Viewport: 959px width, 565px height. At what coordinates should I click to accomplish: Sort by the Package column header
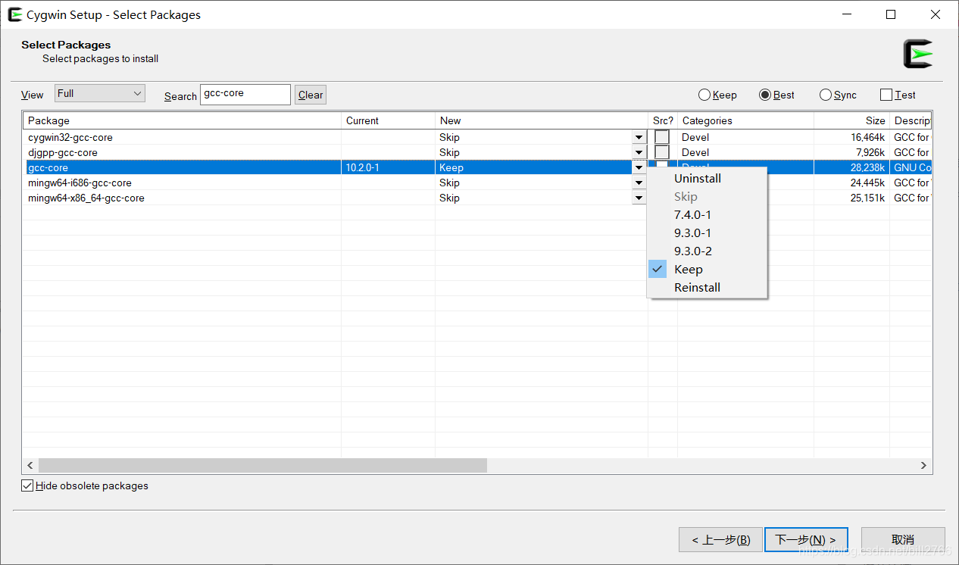coord(182,120)
